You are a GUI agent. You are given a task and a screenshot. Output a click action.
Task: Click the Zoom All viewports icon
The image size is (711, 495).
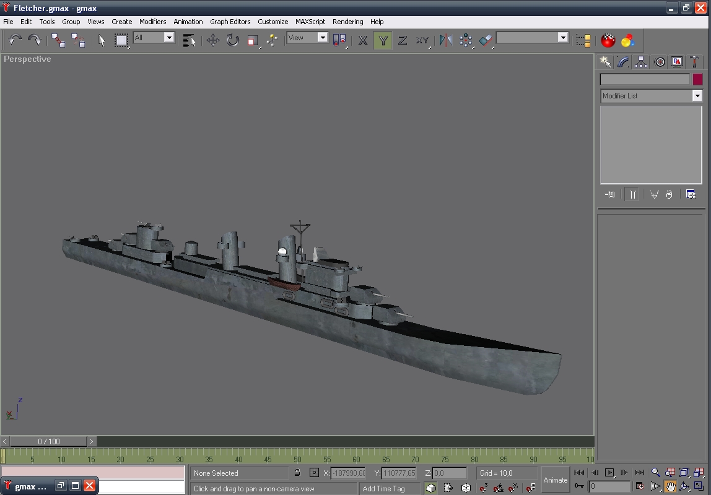tap(670, 473)
